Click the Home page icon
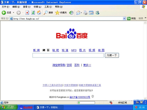Screen dimensions: 147x110 [x=39, y=13]
